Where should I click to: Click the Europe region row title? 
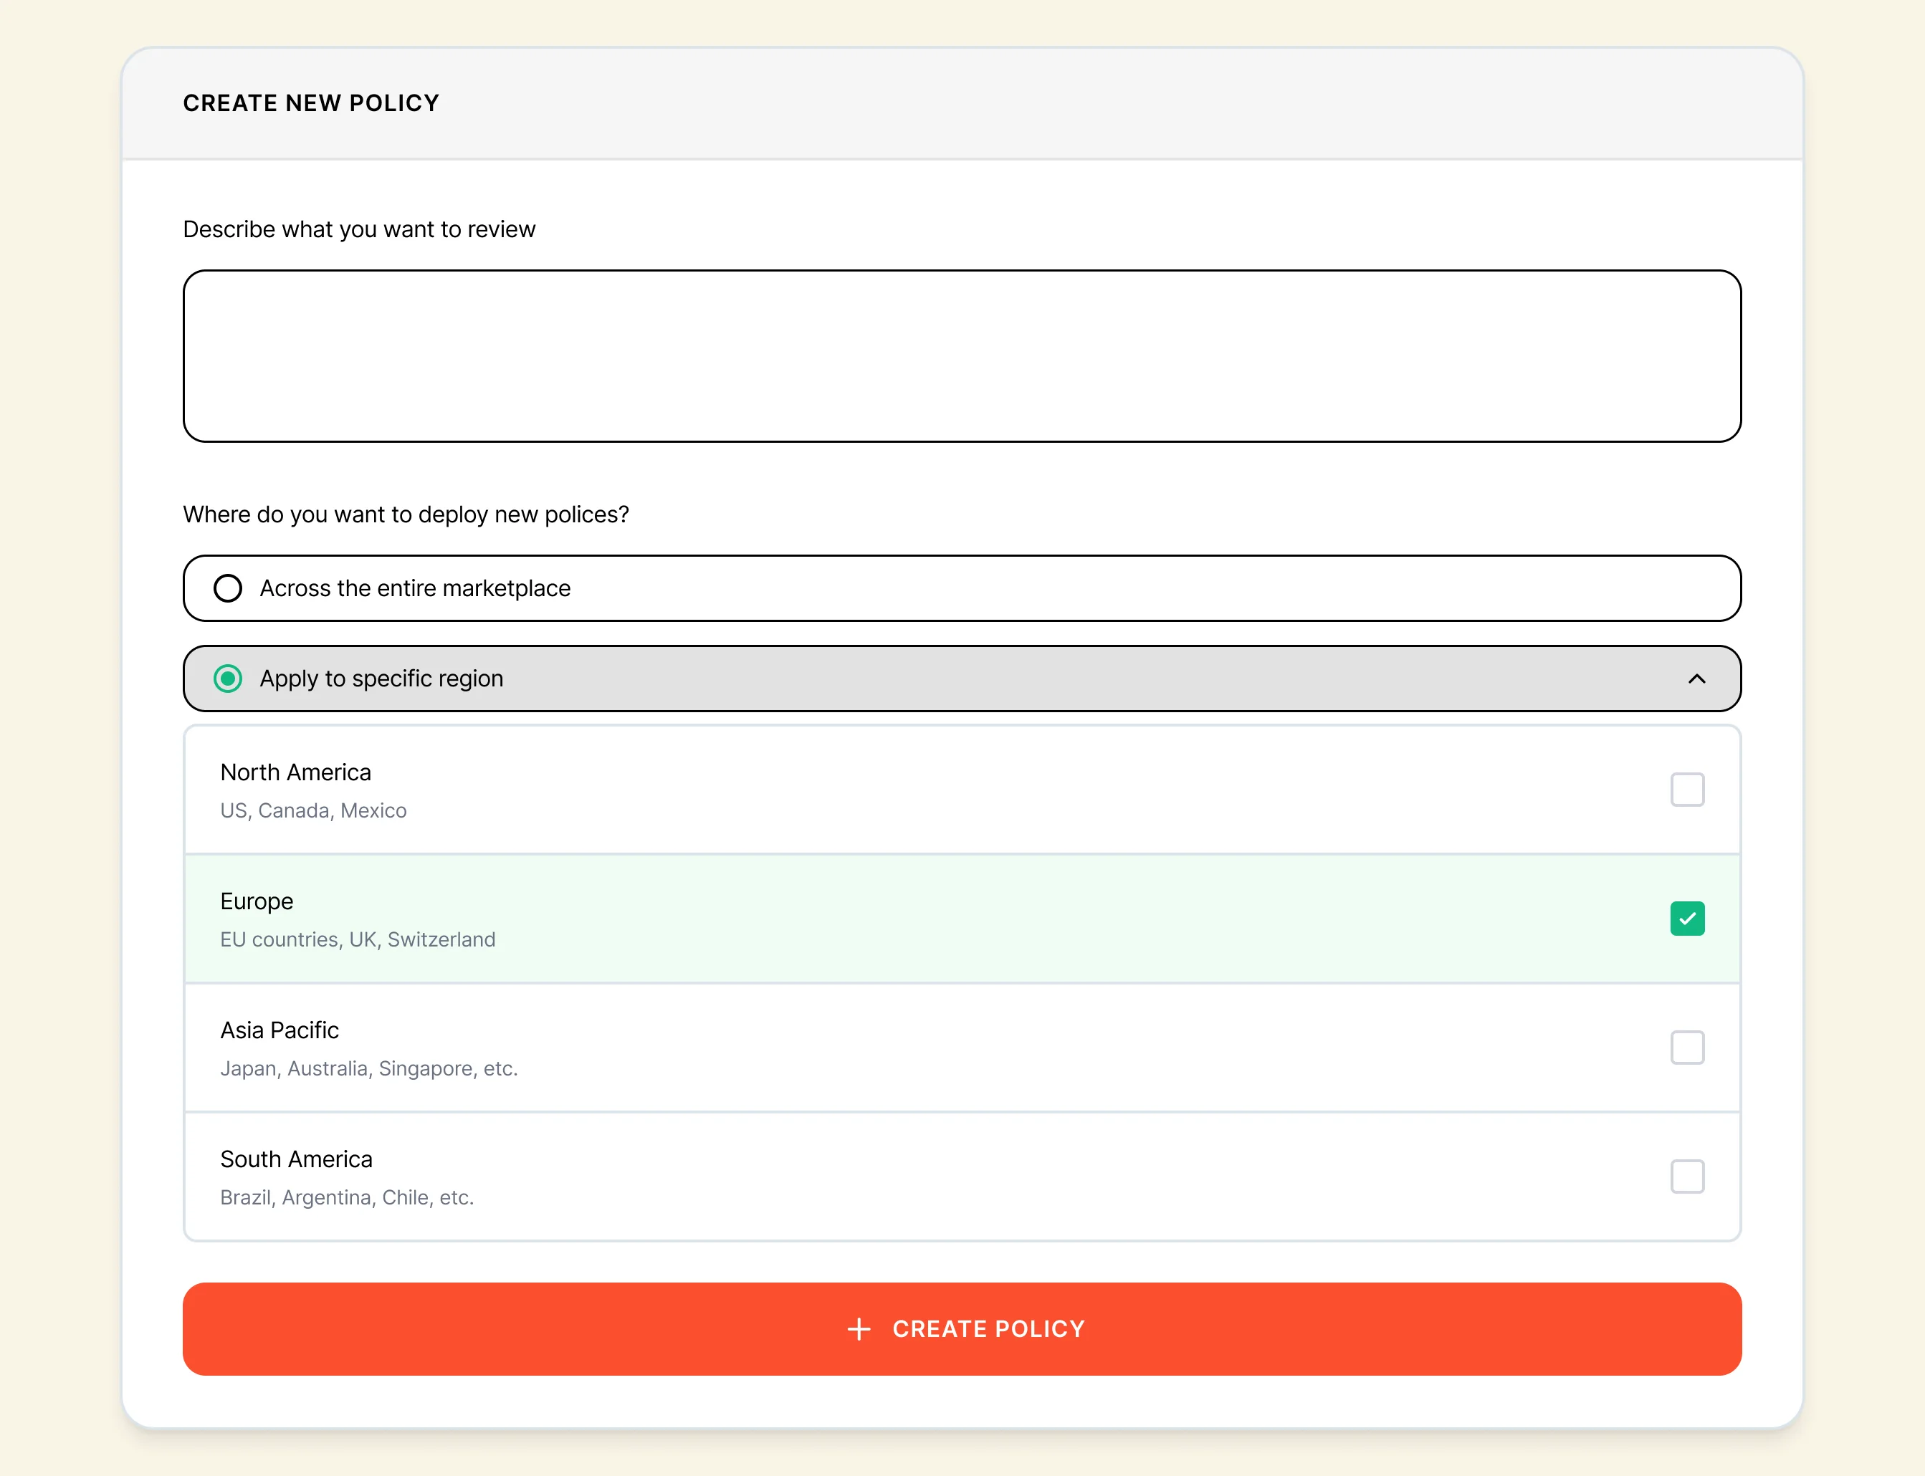tap(257, 901)
